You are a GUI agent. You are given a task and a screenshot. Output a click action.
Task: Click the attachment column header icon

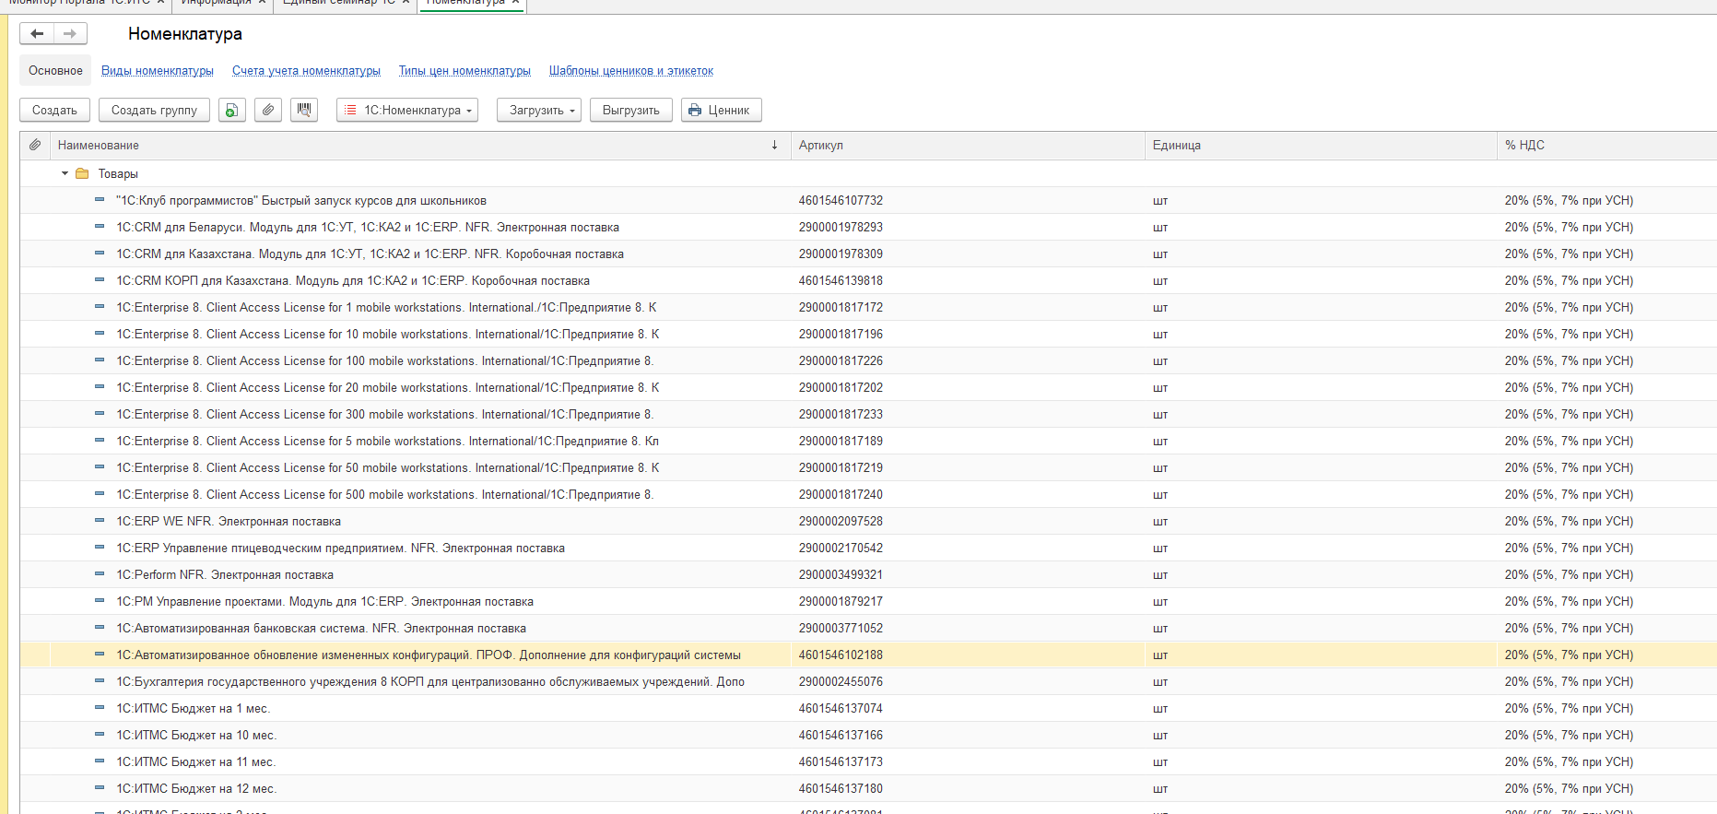click(x=35, y=146)
